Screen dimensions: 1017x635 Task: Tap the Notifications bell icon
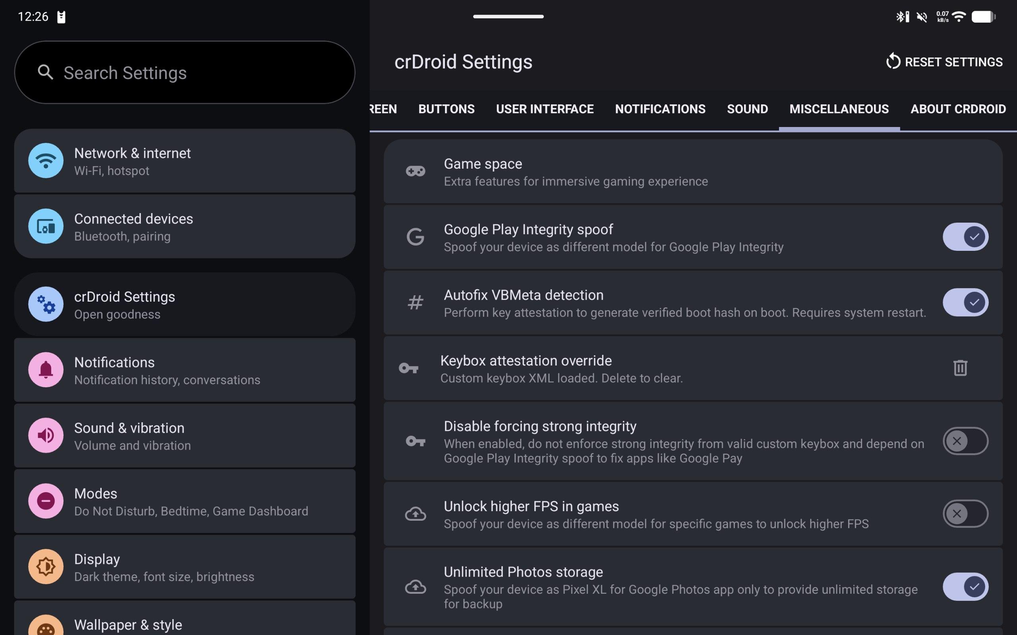[46, 369]
